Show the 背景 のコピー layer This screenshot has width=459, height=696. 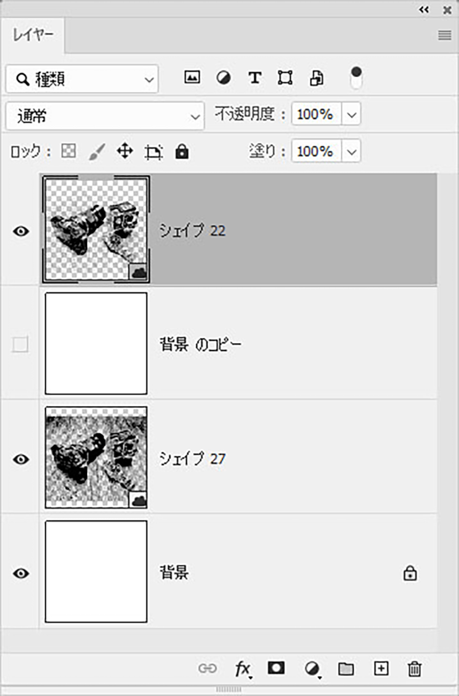point(20,345)
